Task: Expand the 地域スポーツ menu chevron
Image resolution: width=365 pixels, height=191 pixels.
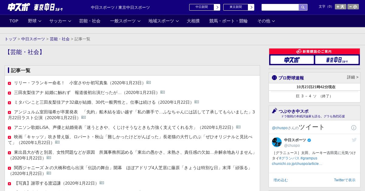Action: click(177, 21)
